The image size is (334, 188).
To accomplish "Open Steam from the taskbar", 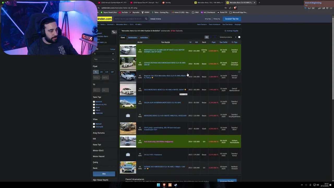I will point(176,185).
